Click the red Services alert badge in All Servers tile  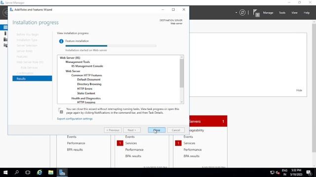[x=178, y=143]
